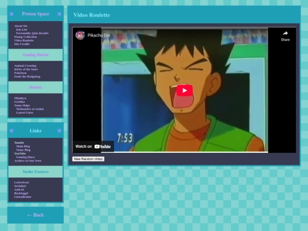Open the Backloggd tracker link
308x231 pixels.
click(x=21, y=193)
